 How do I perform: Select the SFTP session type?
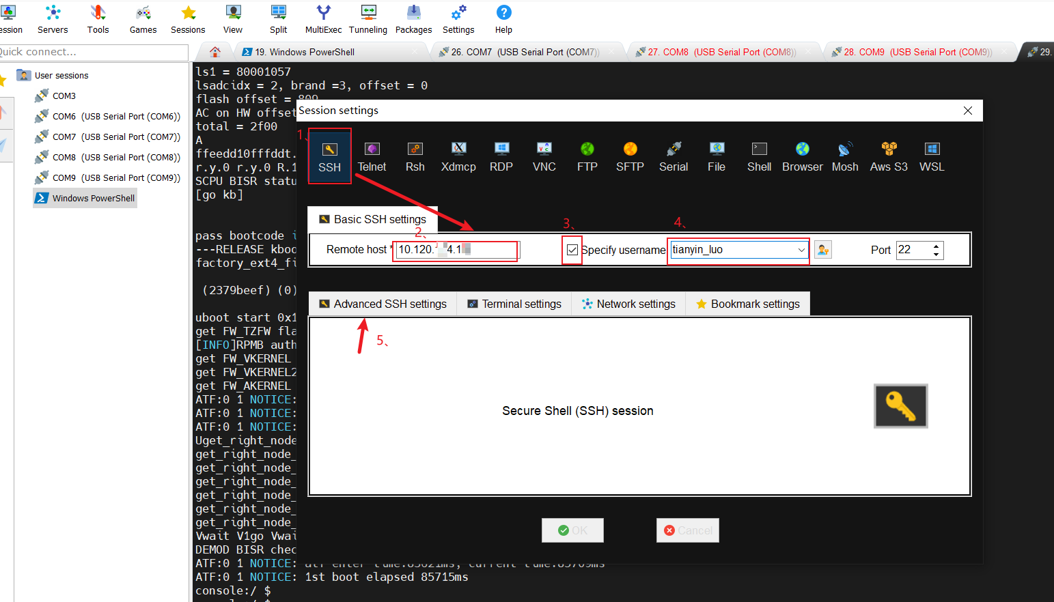[x=630, y=156]
